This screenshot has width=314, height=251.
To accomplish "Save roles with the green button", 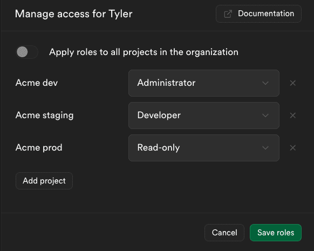I will (x=276, y=233).
